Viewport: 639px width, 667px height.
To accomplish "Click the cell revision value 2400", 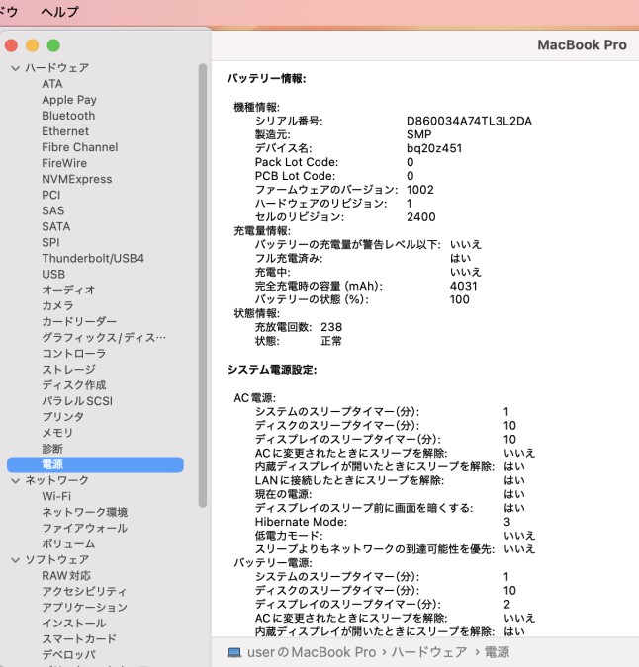I will pos(421,217).
